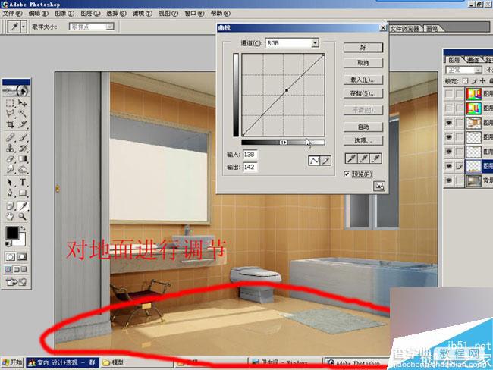The image size is (493, 370).
Task: Hide the third layer with room thumbnail
Action: click(449, 123)
